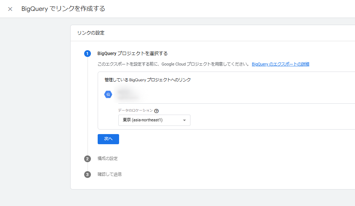Screen dimensions: 355x206
Task: Select step 2 構成の設定
Action: pyautogui.click(x=107, y=158)
